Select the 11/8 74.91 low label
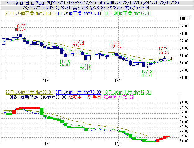 [65, 63]
